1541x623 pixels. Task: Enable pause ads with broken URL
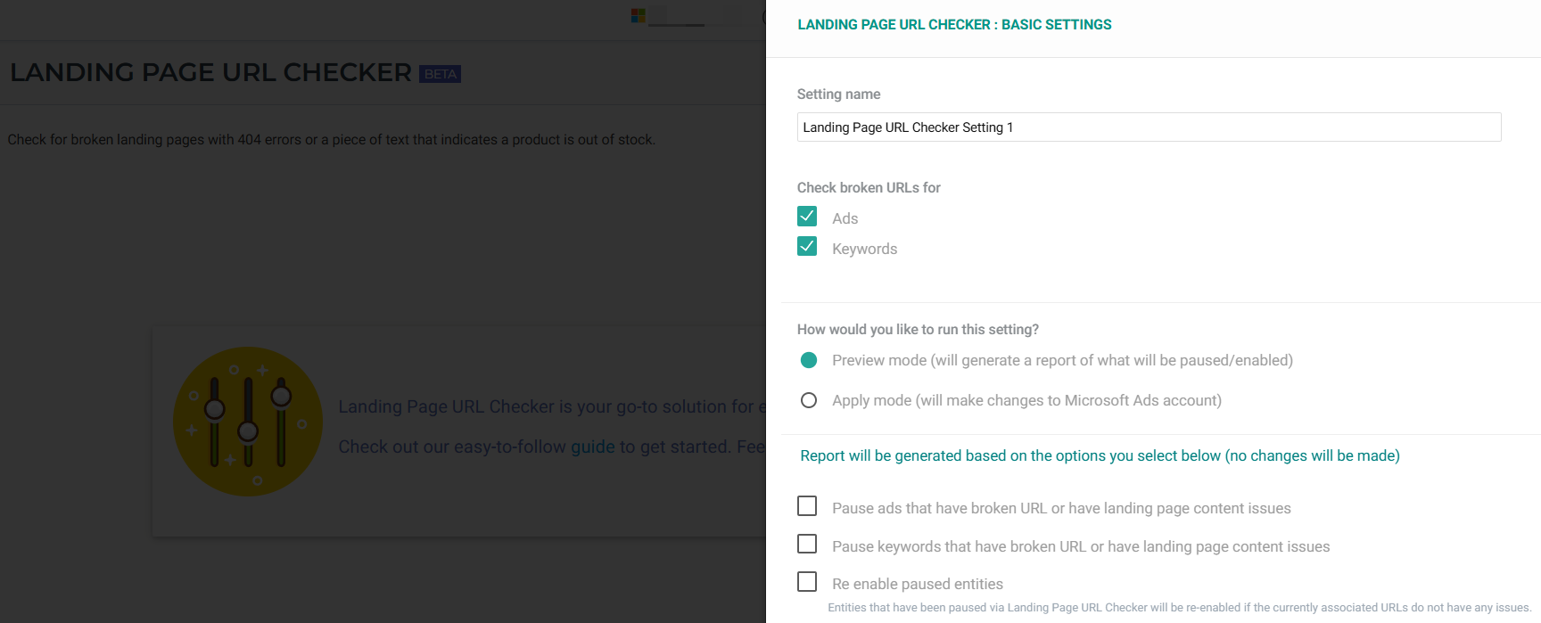coord(807,506)
